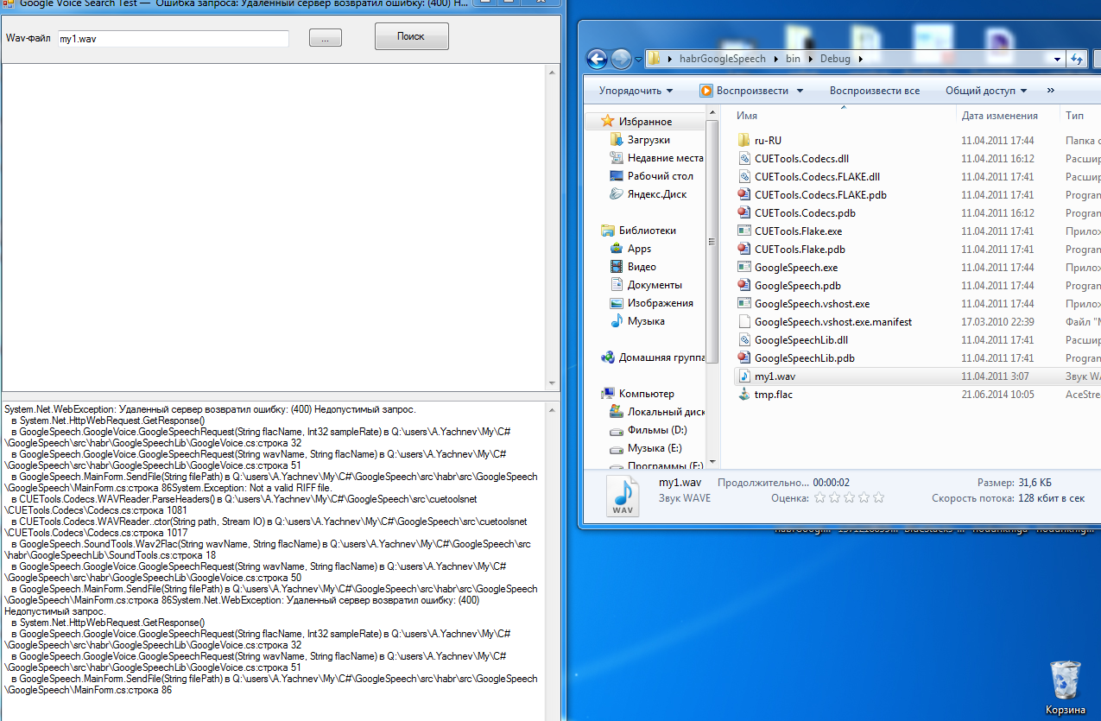The image size is (1101, 721).
Task: Click the Поиск button
Action: coord(411,36)
